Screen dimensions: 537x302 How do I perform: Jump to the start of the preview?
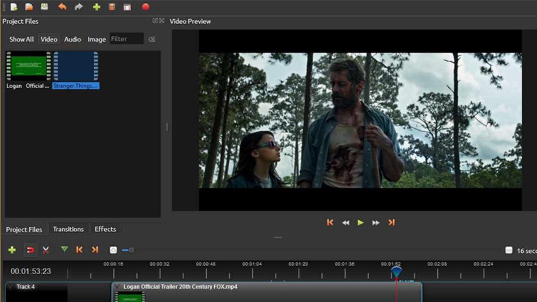pos(330,222)
